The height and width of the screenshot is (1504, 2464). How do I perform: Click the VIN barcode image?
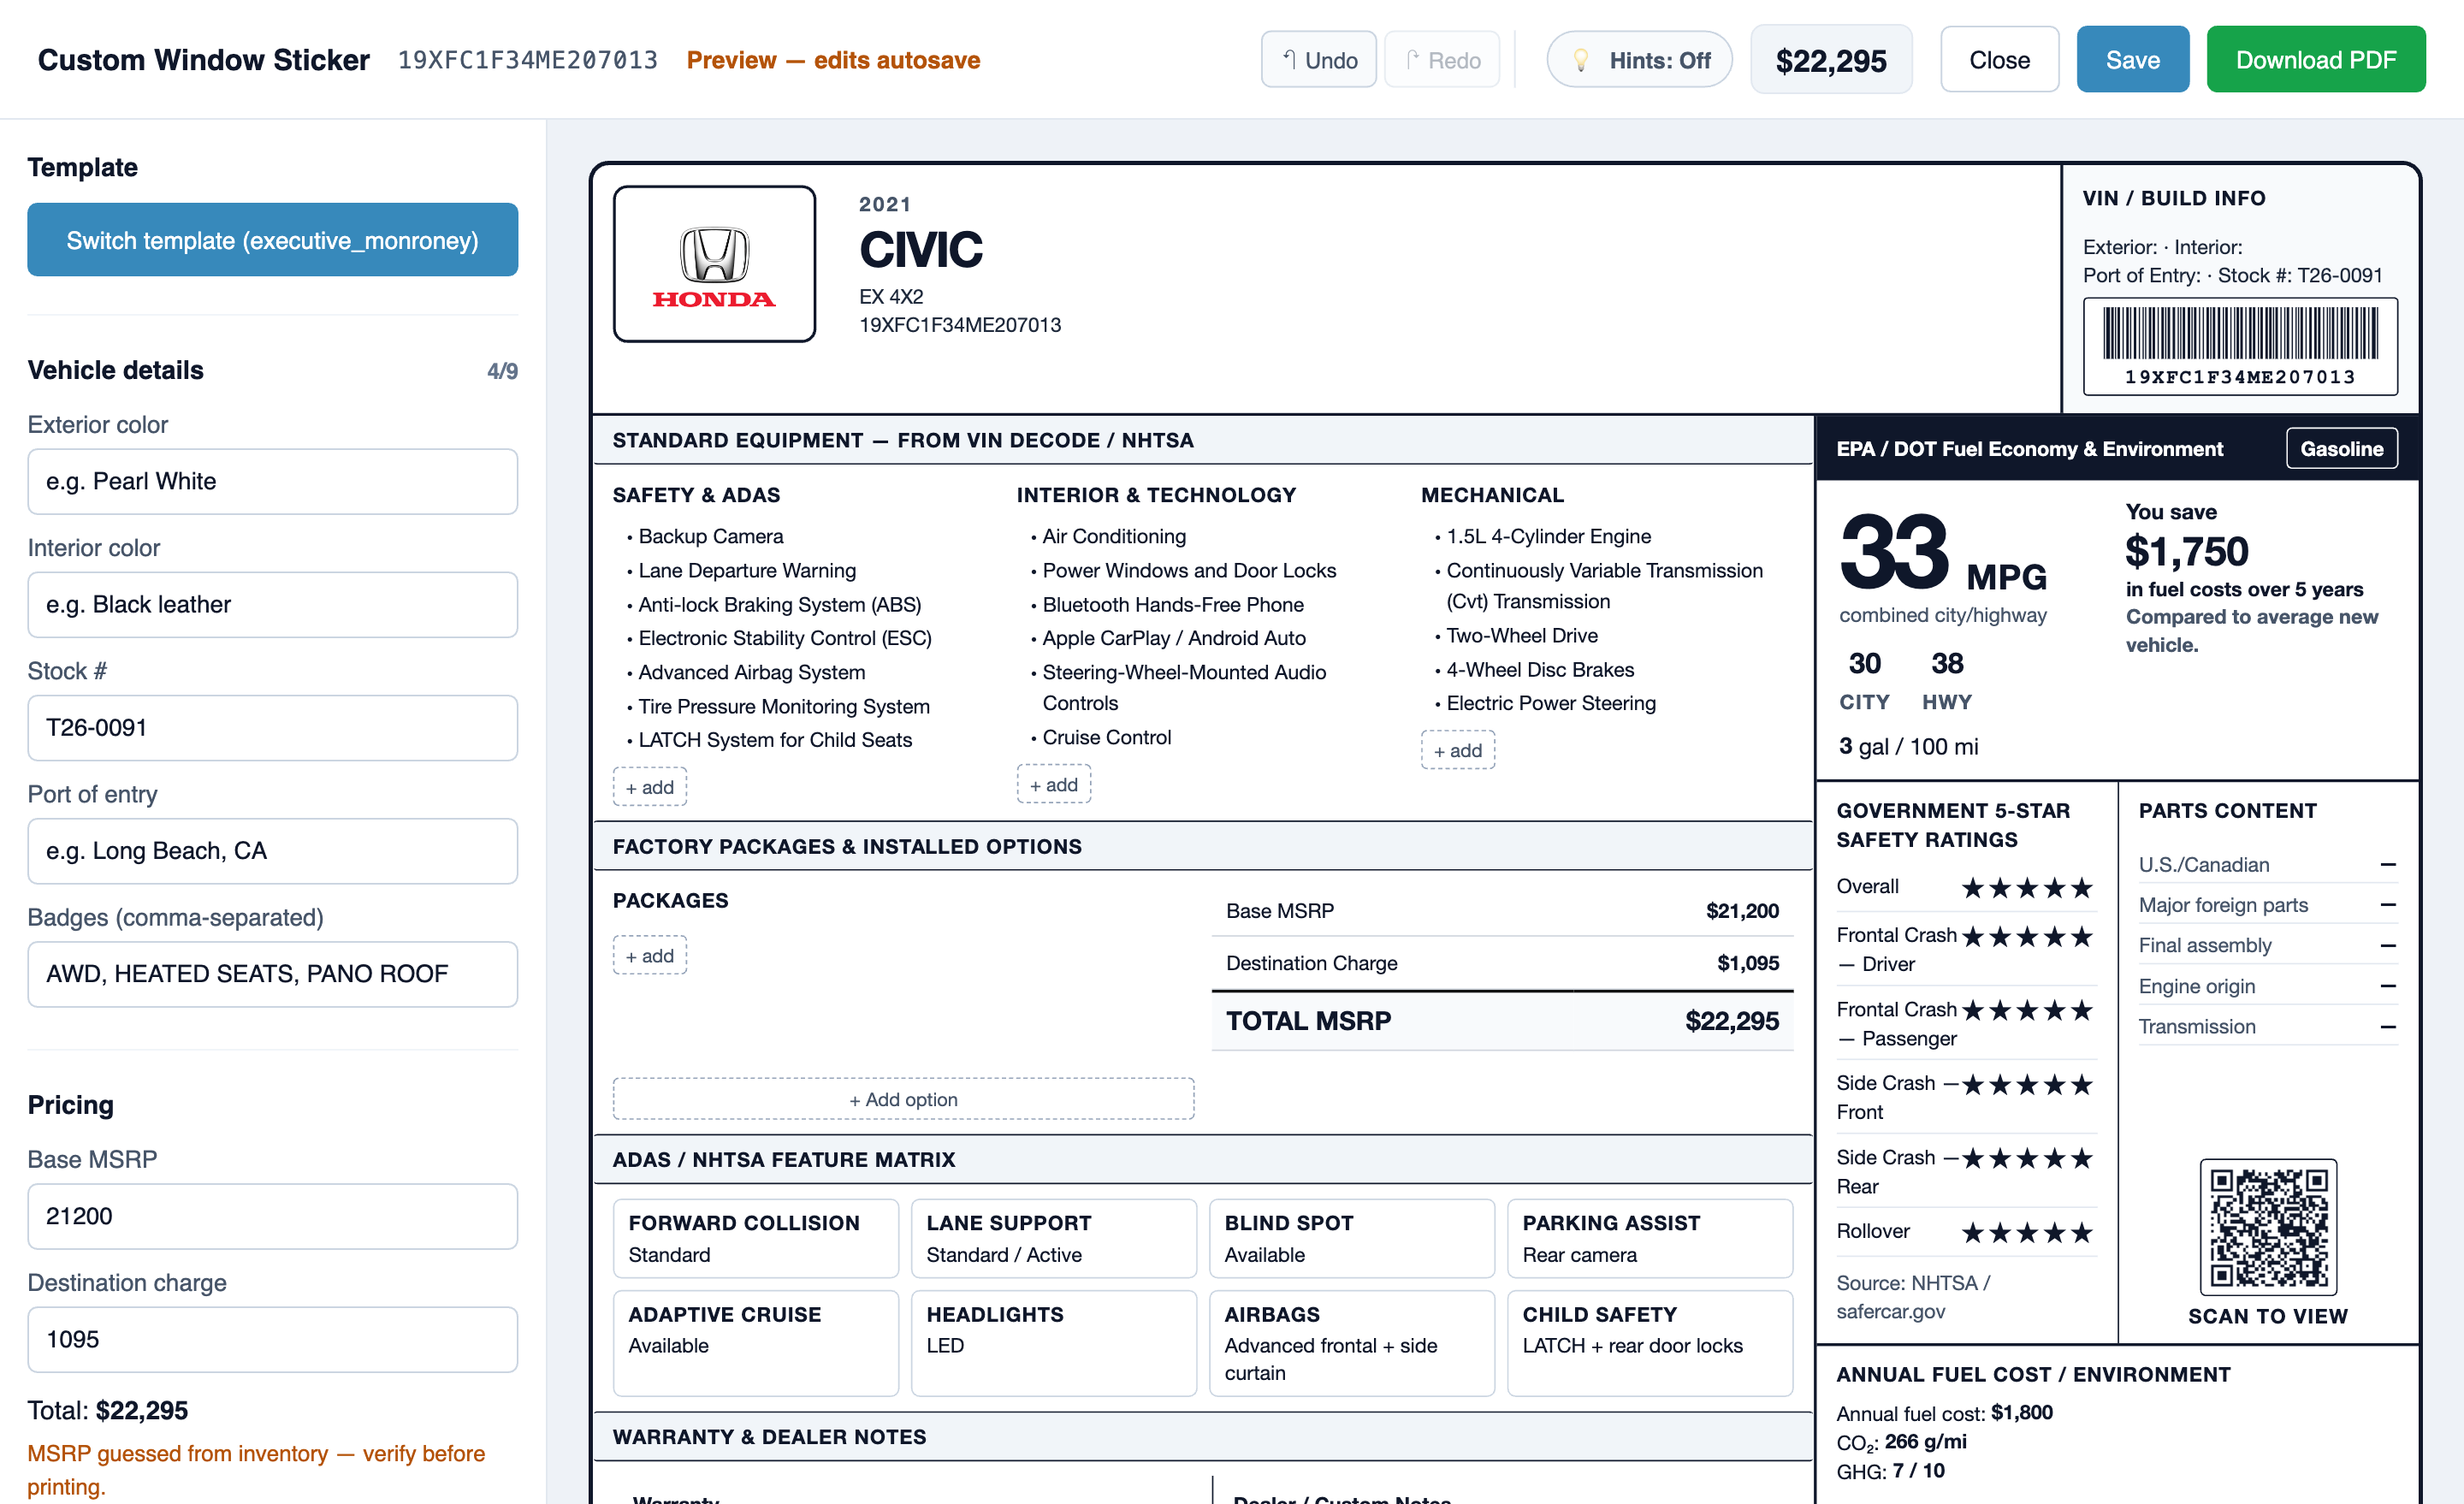click(2240, 346)
